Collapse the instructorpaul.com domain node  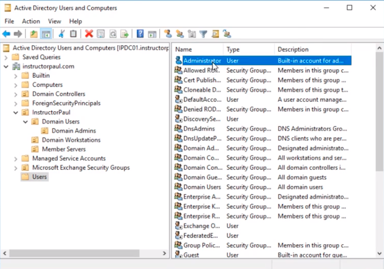(6, 67)
